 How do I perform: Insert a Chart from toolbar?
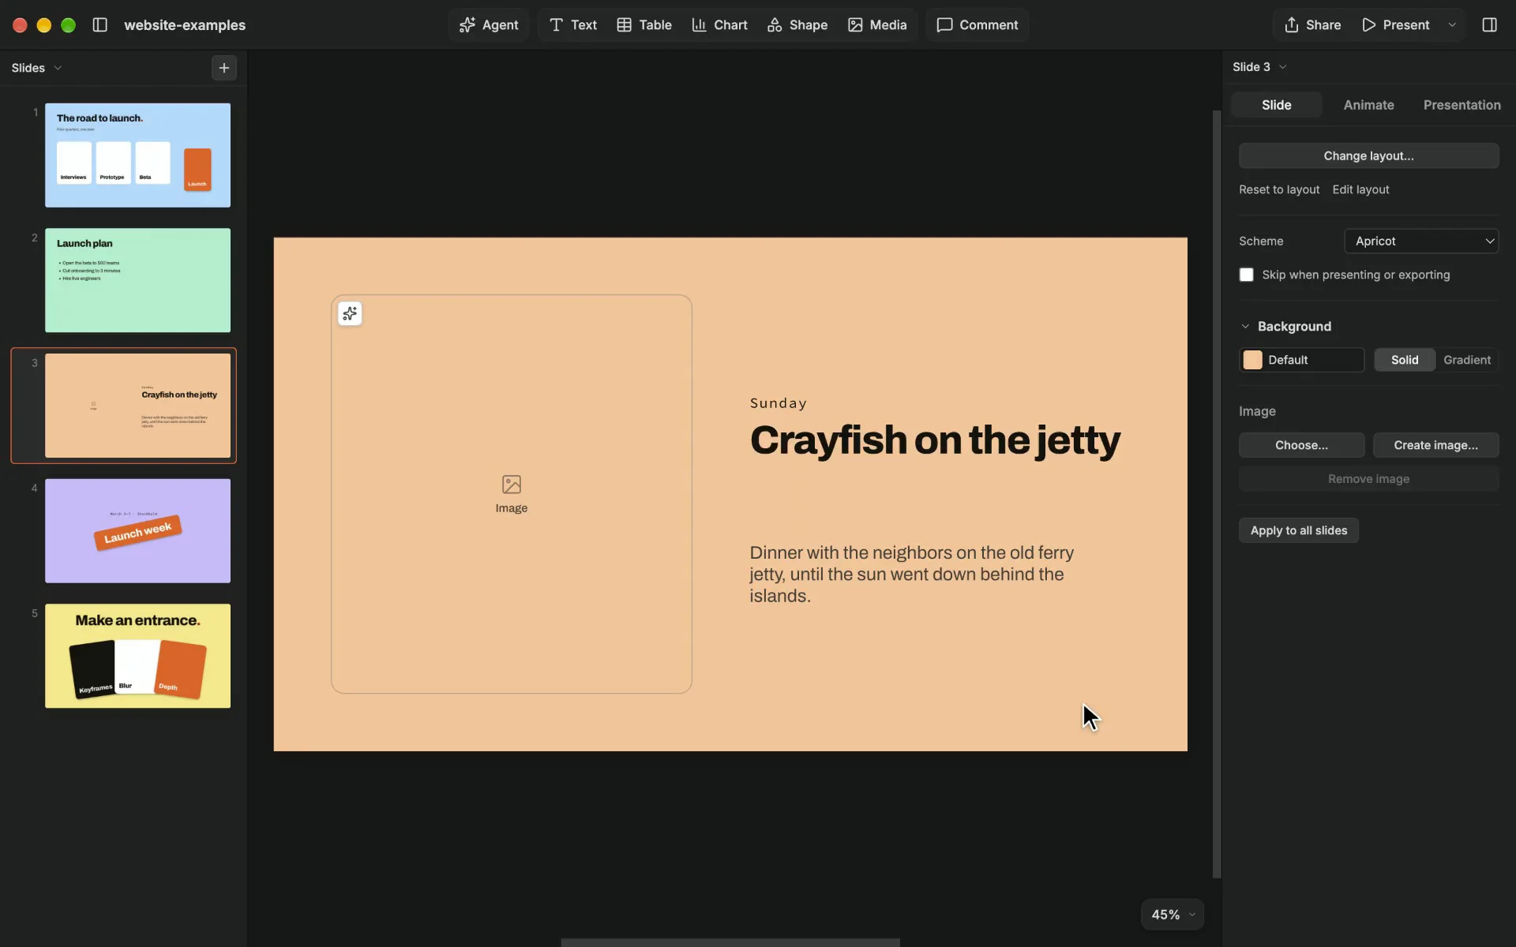pyautogui.click(x=719, y=24)
